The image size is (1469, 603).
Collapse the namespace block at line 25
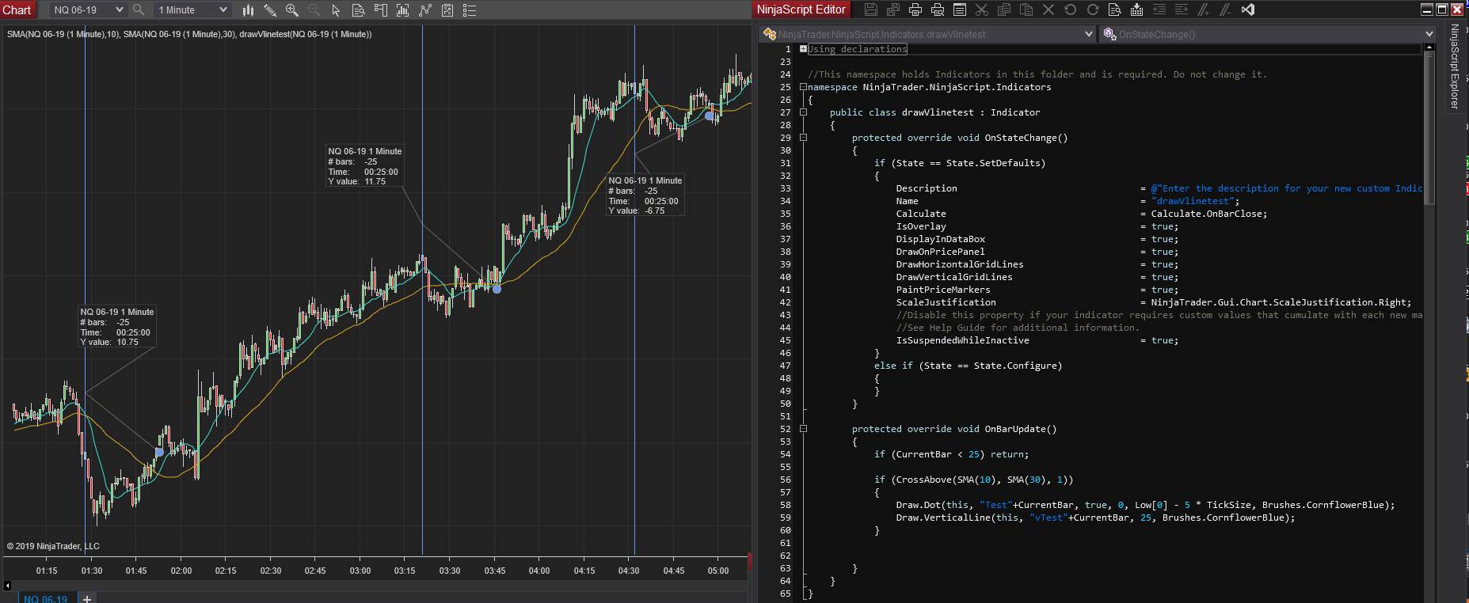point(803,87)
